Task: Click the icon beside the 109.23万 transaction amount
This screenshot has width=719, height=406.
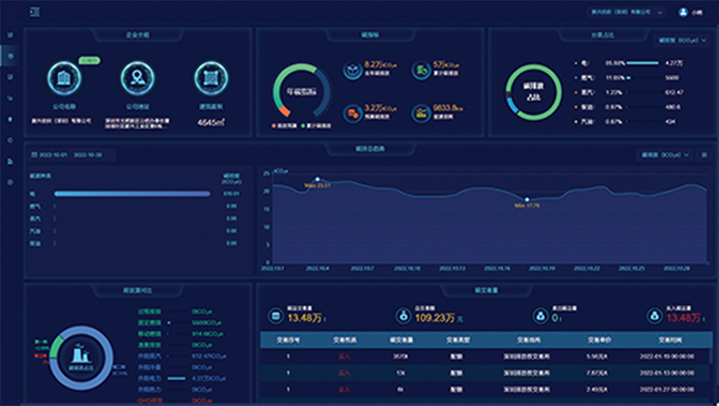Action: pos(402,315)
